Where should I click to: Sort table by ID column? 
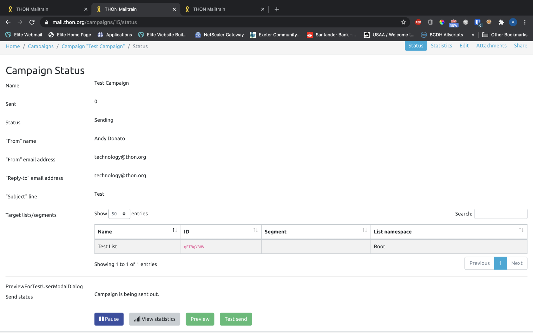(x=221, y=232)
